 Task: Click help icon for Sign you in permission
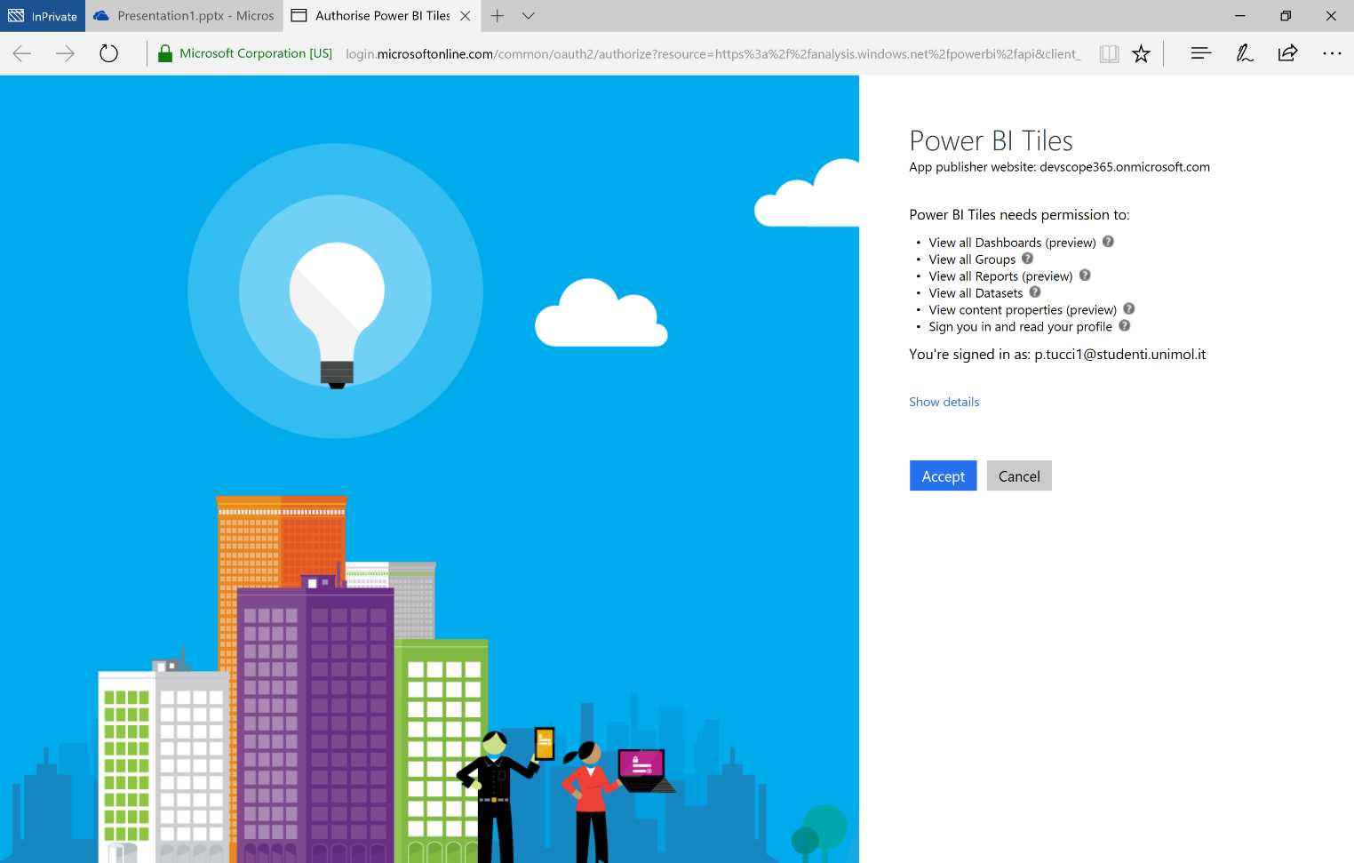point(1124,325)
